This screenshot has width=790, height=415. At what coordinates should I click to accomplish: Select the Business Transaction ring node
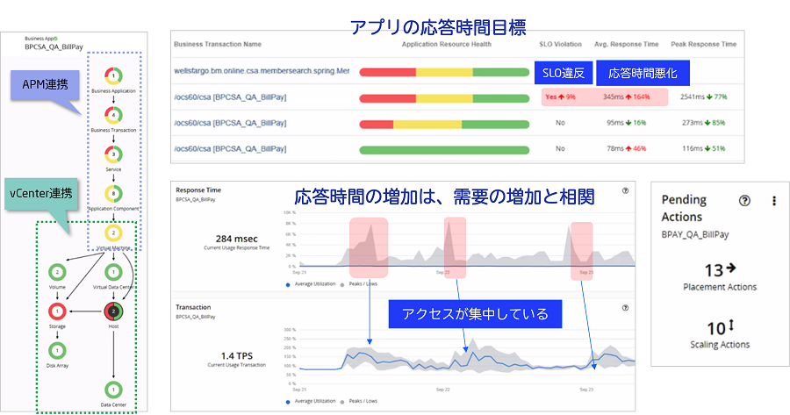click(113, 114)
